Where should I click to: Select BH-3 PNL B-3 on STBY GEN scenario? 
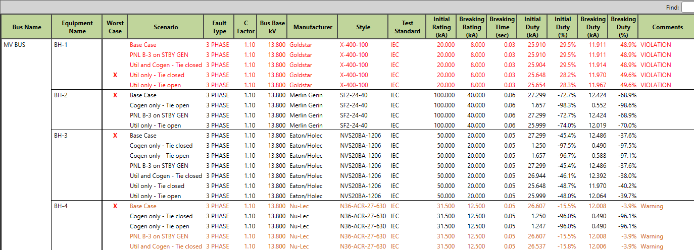click(x=159, y=166)
